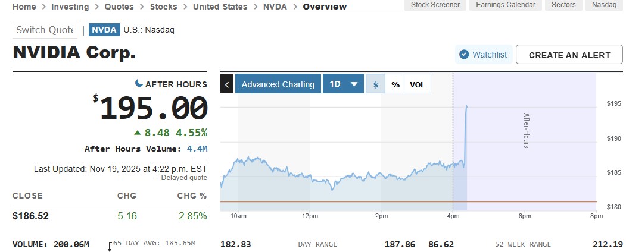
Task: Click the Create an Alert button
Action: 569,55
